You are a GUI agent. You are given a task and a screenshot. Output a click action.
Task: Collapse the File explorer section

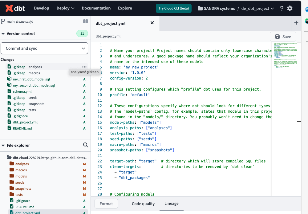coord(3,146)
